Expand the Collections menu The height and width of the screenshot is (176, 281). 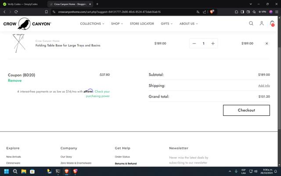[x=92, y=23]
